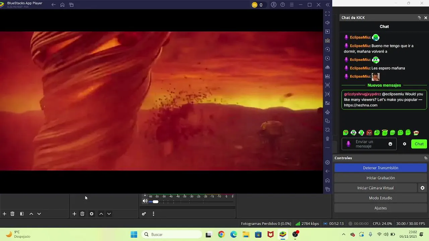429x241 pixels.
Task: Open Windows Start menu
Action: pos(134,235)
